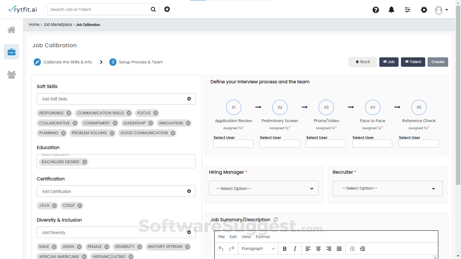Remove the DISABILITY diversity tag

tap(139, 247)
